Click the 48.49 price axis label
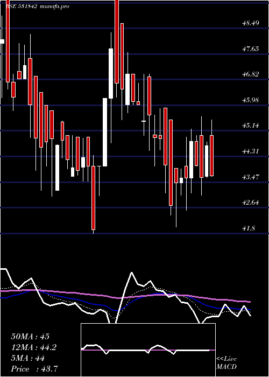The image size is (269, 377). [x=251, y=23]
